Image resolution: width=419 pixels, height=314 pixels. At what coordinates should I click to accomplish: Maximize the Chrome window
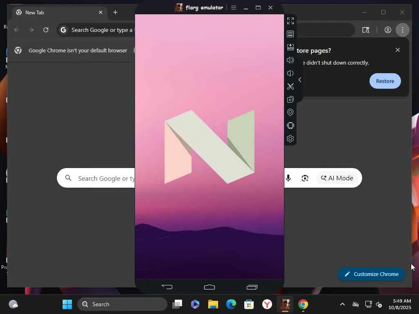point(383,12)
